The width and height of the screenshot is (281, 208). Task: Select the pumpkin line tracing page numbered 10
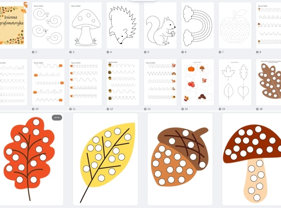[48, 82]
